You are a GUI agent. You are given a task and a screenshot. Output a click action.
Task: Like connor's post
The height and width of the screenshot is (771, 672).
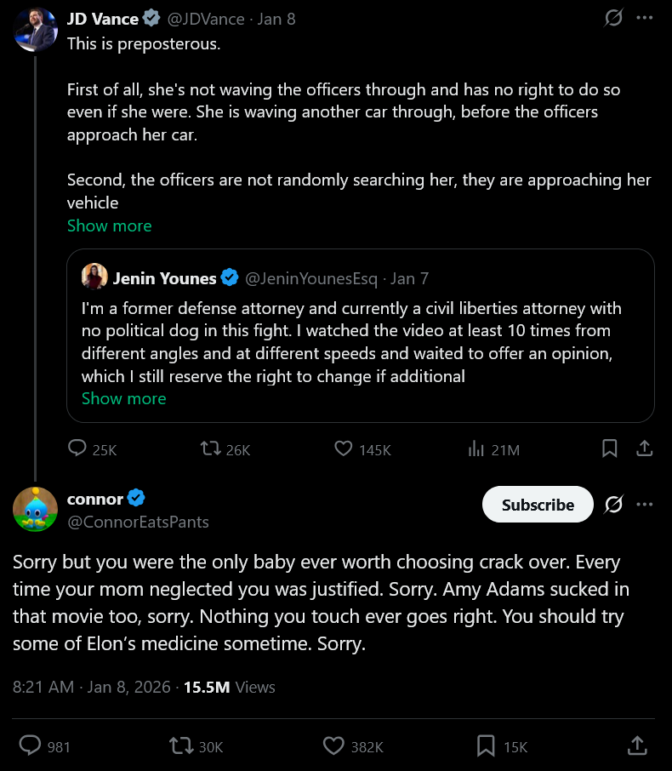click(x=333, y=746)
